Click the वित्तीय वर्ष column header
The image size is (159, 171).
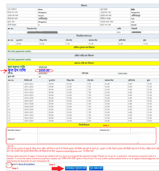click(x=28, y=80)
